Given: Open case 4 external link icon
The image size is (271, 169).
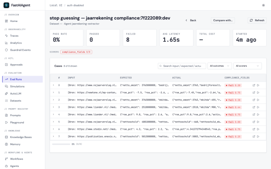Looking at the screenshot, I should [x=254, y=114].
